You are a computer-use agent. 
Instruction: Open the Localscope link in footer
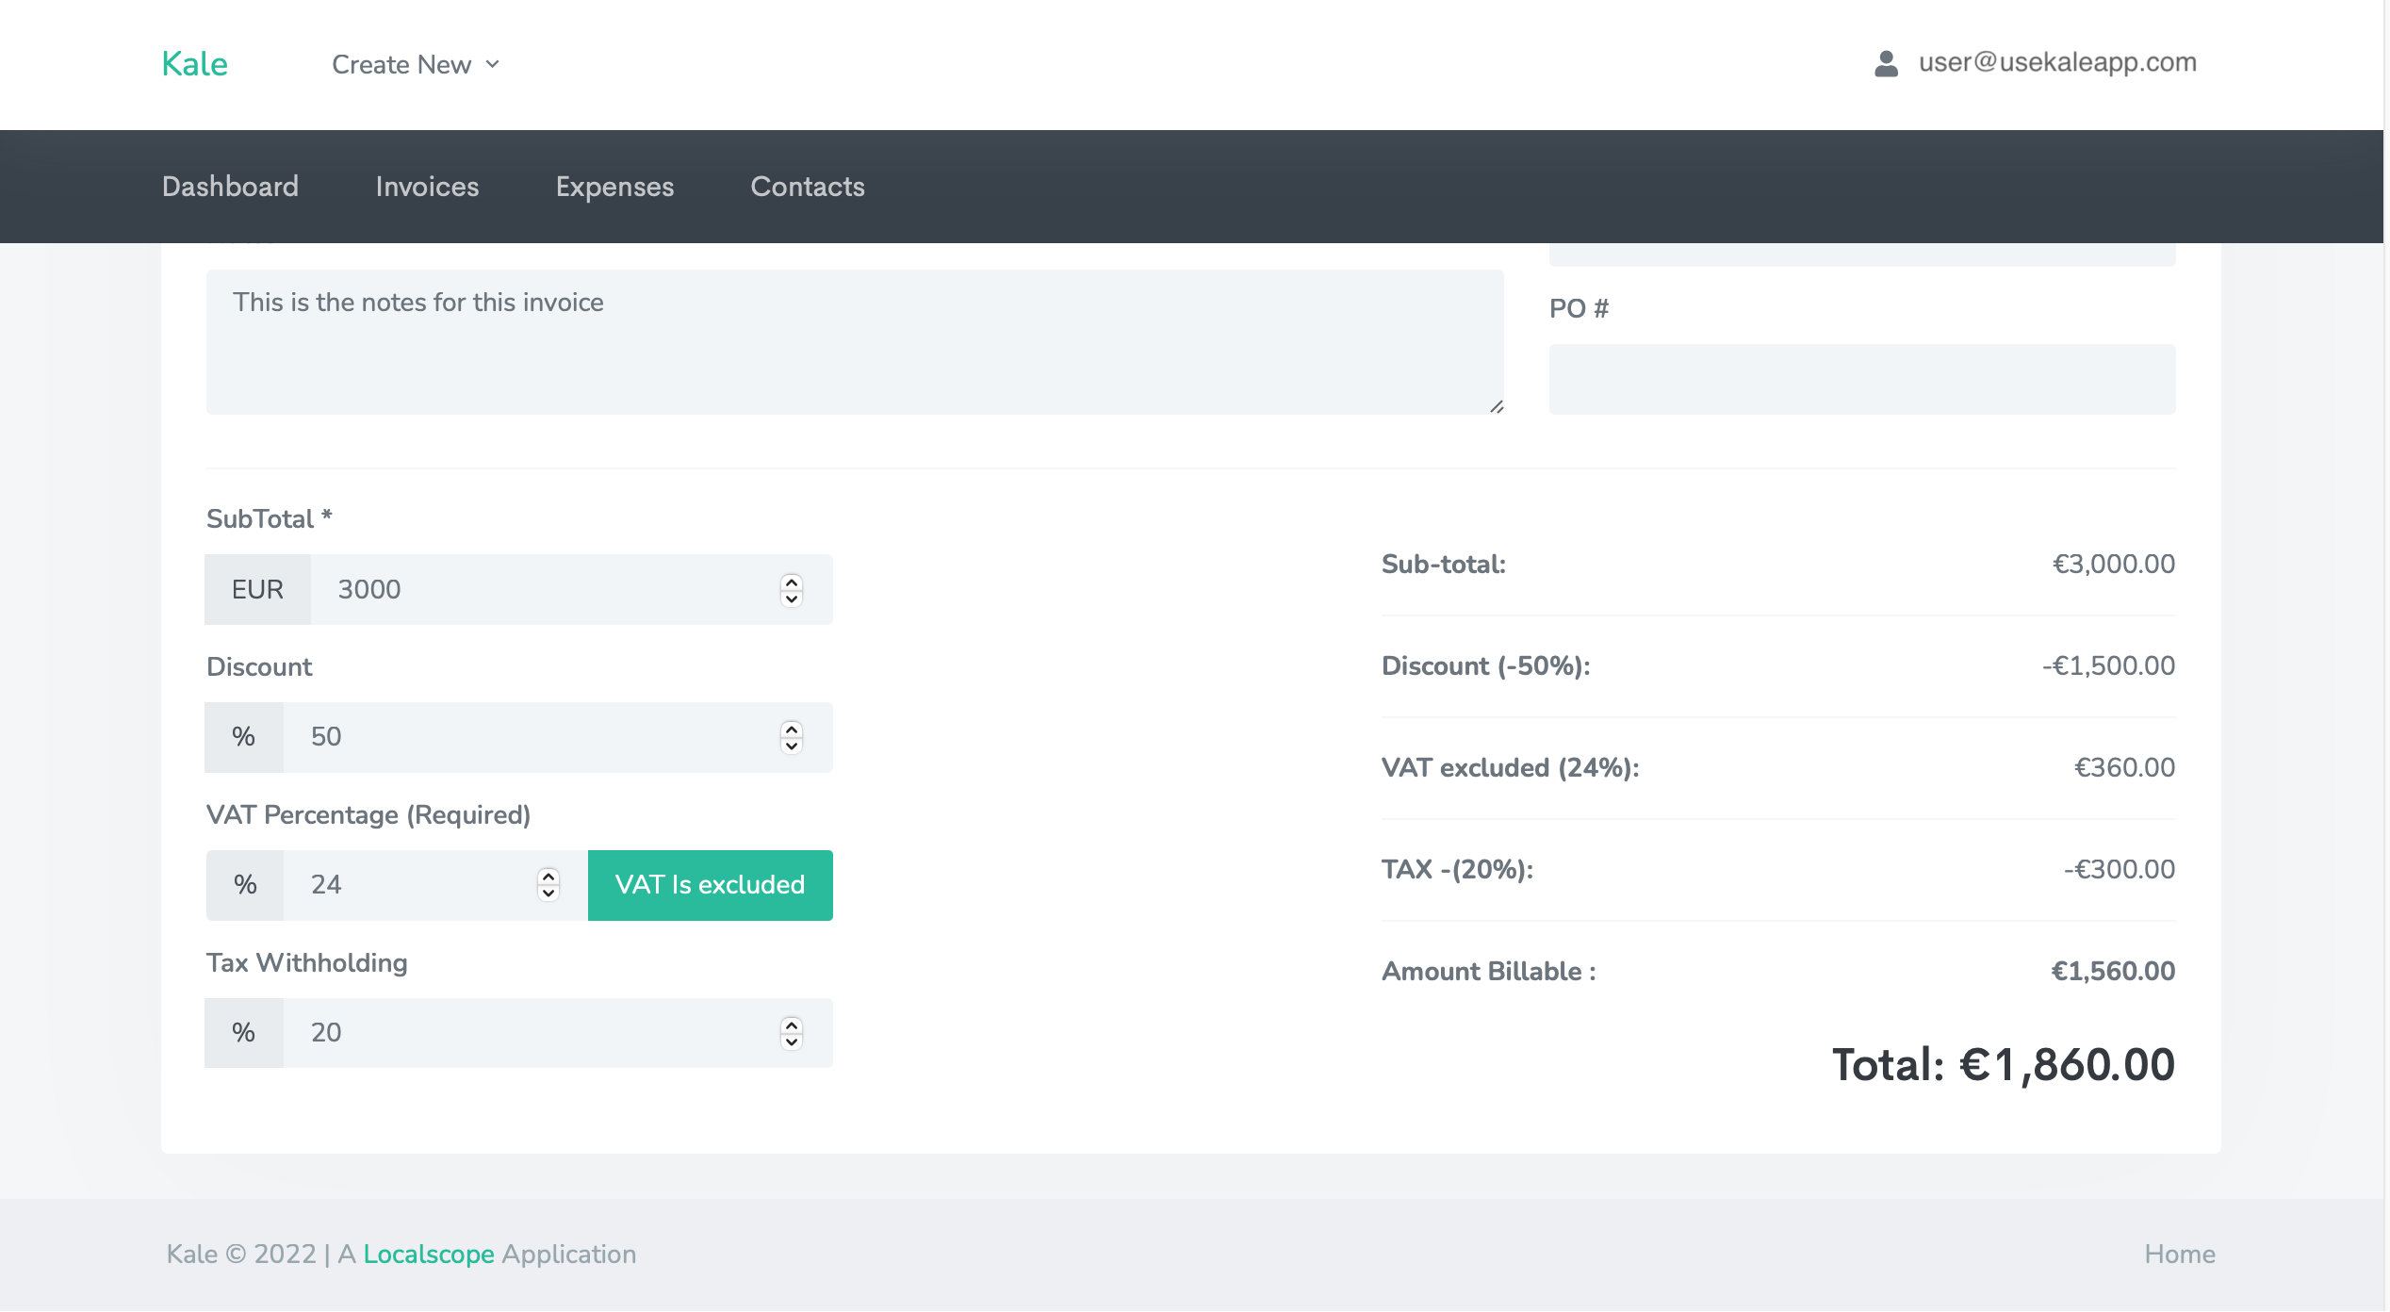pos(429,1255)
